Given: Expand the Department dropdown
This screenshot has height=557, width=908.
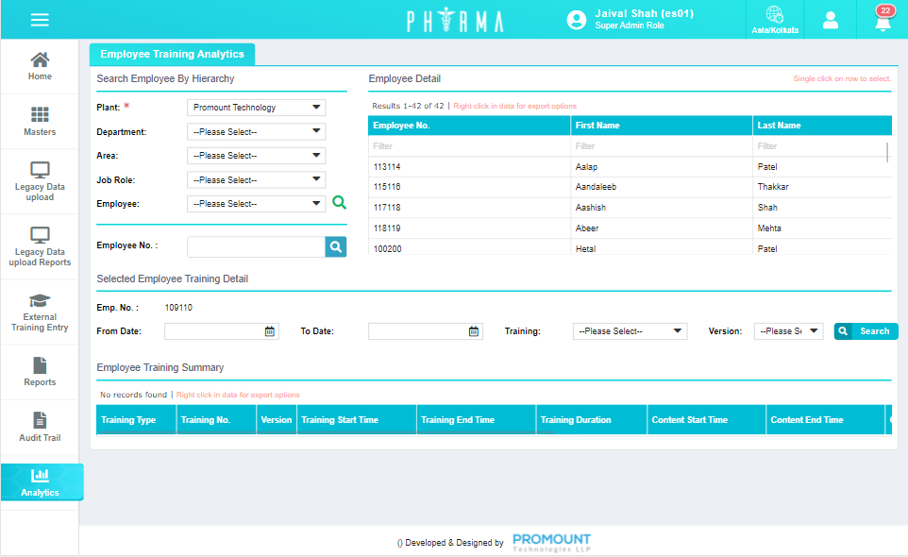Looking at the screenshot, I should tap(257, 132).
